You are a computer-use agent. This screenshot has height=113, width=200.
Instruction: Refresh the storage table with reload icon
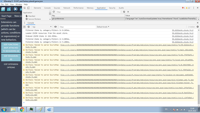pos(54,12)
